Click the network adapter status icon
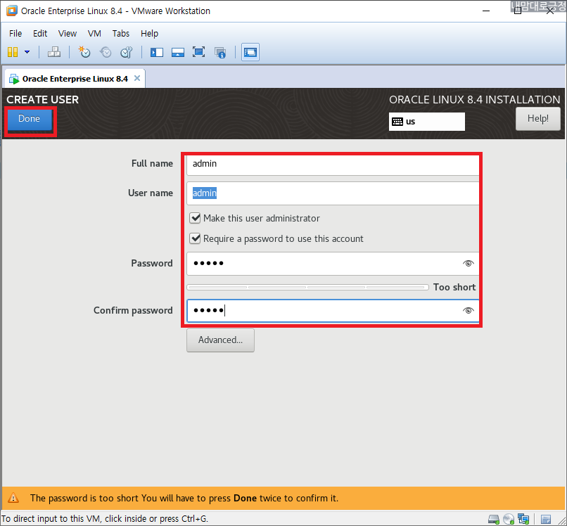This screenshot has width=567, height=526. 523,520
